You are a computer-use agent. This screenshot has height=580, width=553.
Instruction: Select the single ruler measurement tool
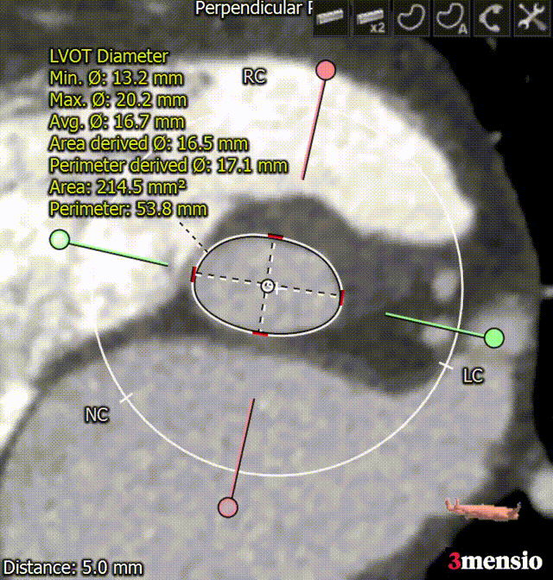coord(327,18)
